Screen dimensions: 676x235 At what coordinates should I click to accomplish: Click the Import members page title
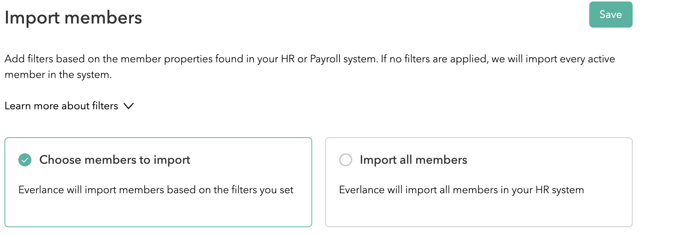point(73,18)
